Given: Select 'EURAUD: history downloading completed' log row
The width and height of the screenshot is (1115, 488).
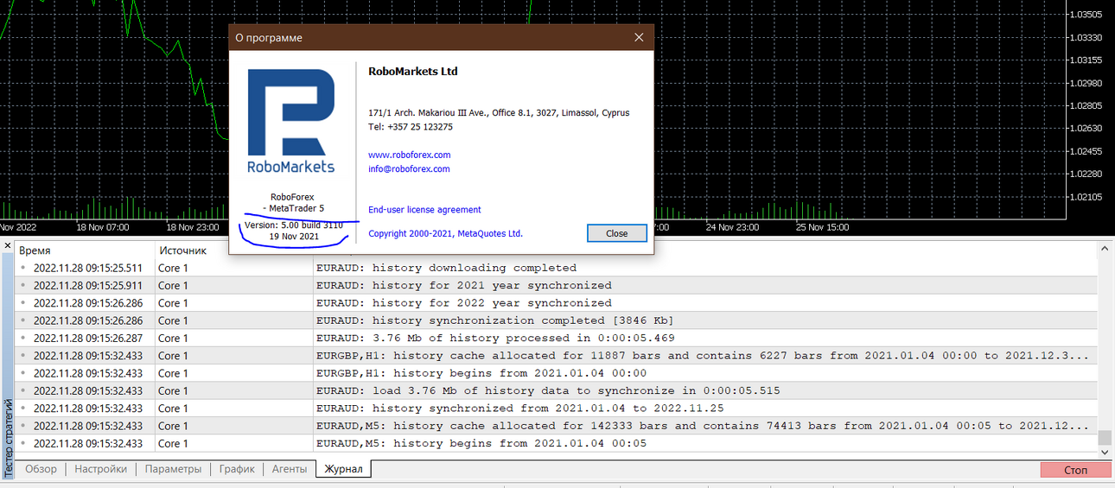Looking at the screenshot, I should tap(557, 268).
